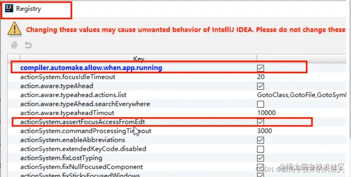Screen dimensions: 351x177
Task: Toggle action.aware.typeAhead checkbox
Action: pos(260,86)
